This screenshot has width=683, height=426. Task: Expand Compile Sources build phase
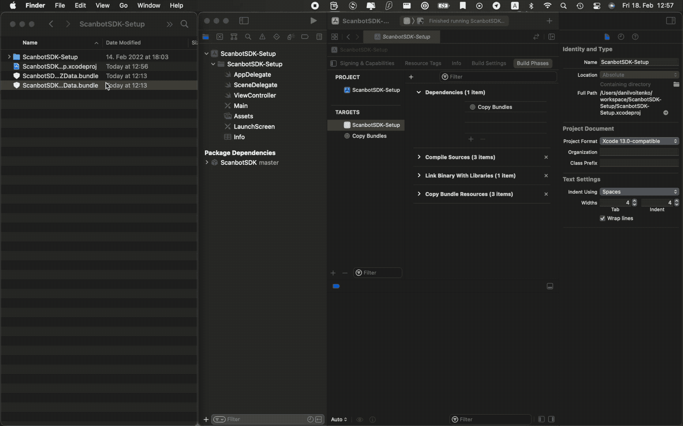pyautogui.click(x=419, y=157)
